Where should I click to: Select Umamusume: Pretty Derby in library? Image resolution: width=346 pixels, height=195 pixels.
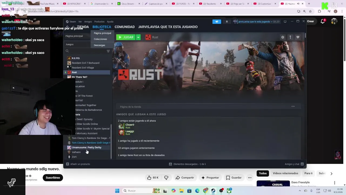point(86,147)
